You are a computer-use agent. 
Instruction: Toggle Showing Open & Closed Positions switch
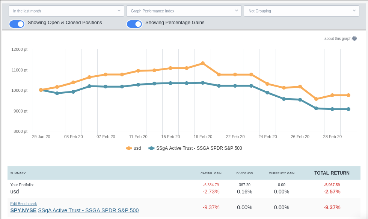pos(17,24)
